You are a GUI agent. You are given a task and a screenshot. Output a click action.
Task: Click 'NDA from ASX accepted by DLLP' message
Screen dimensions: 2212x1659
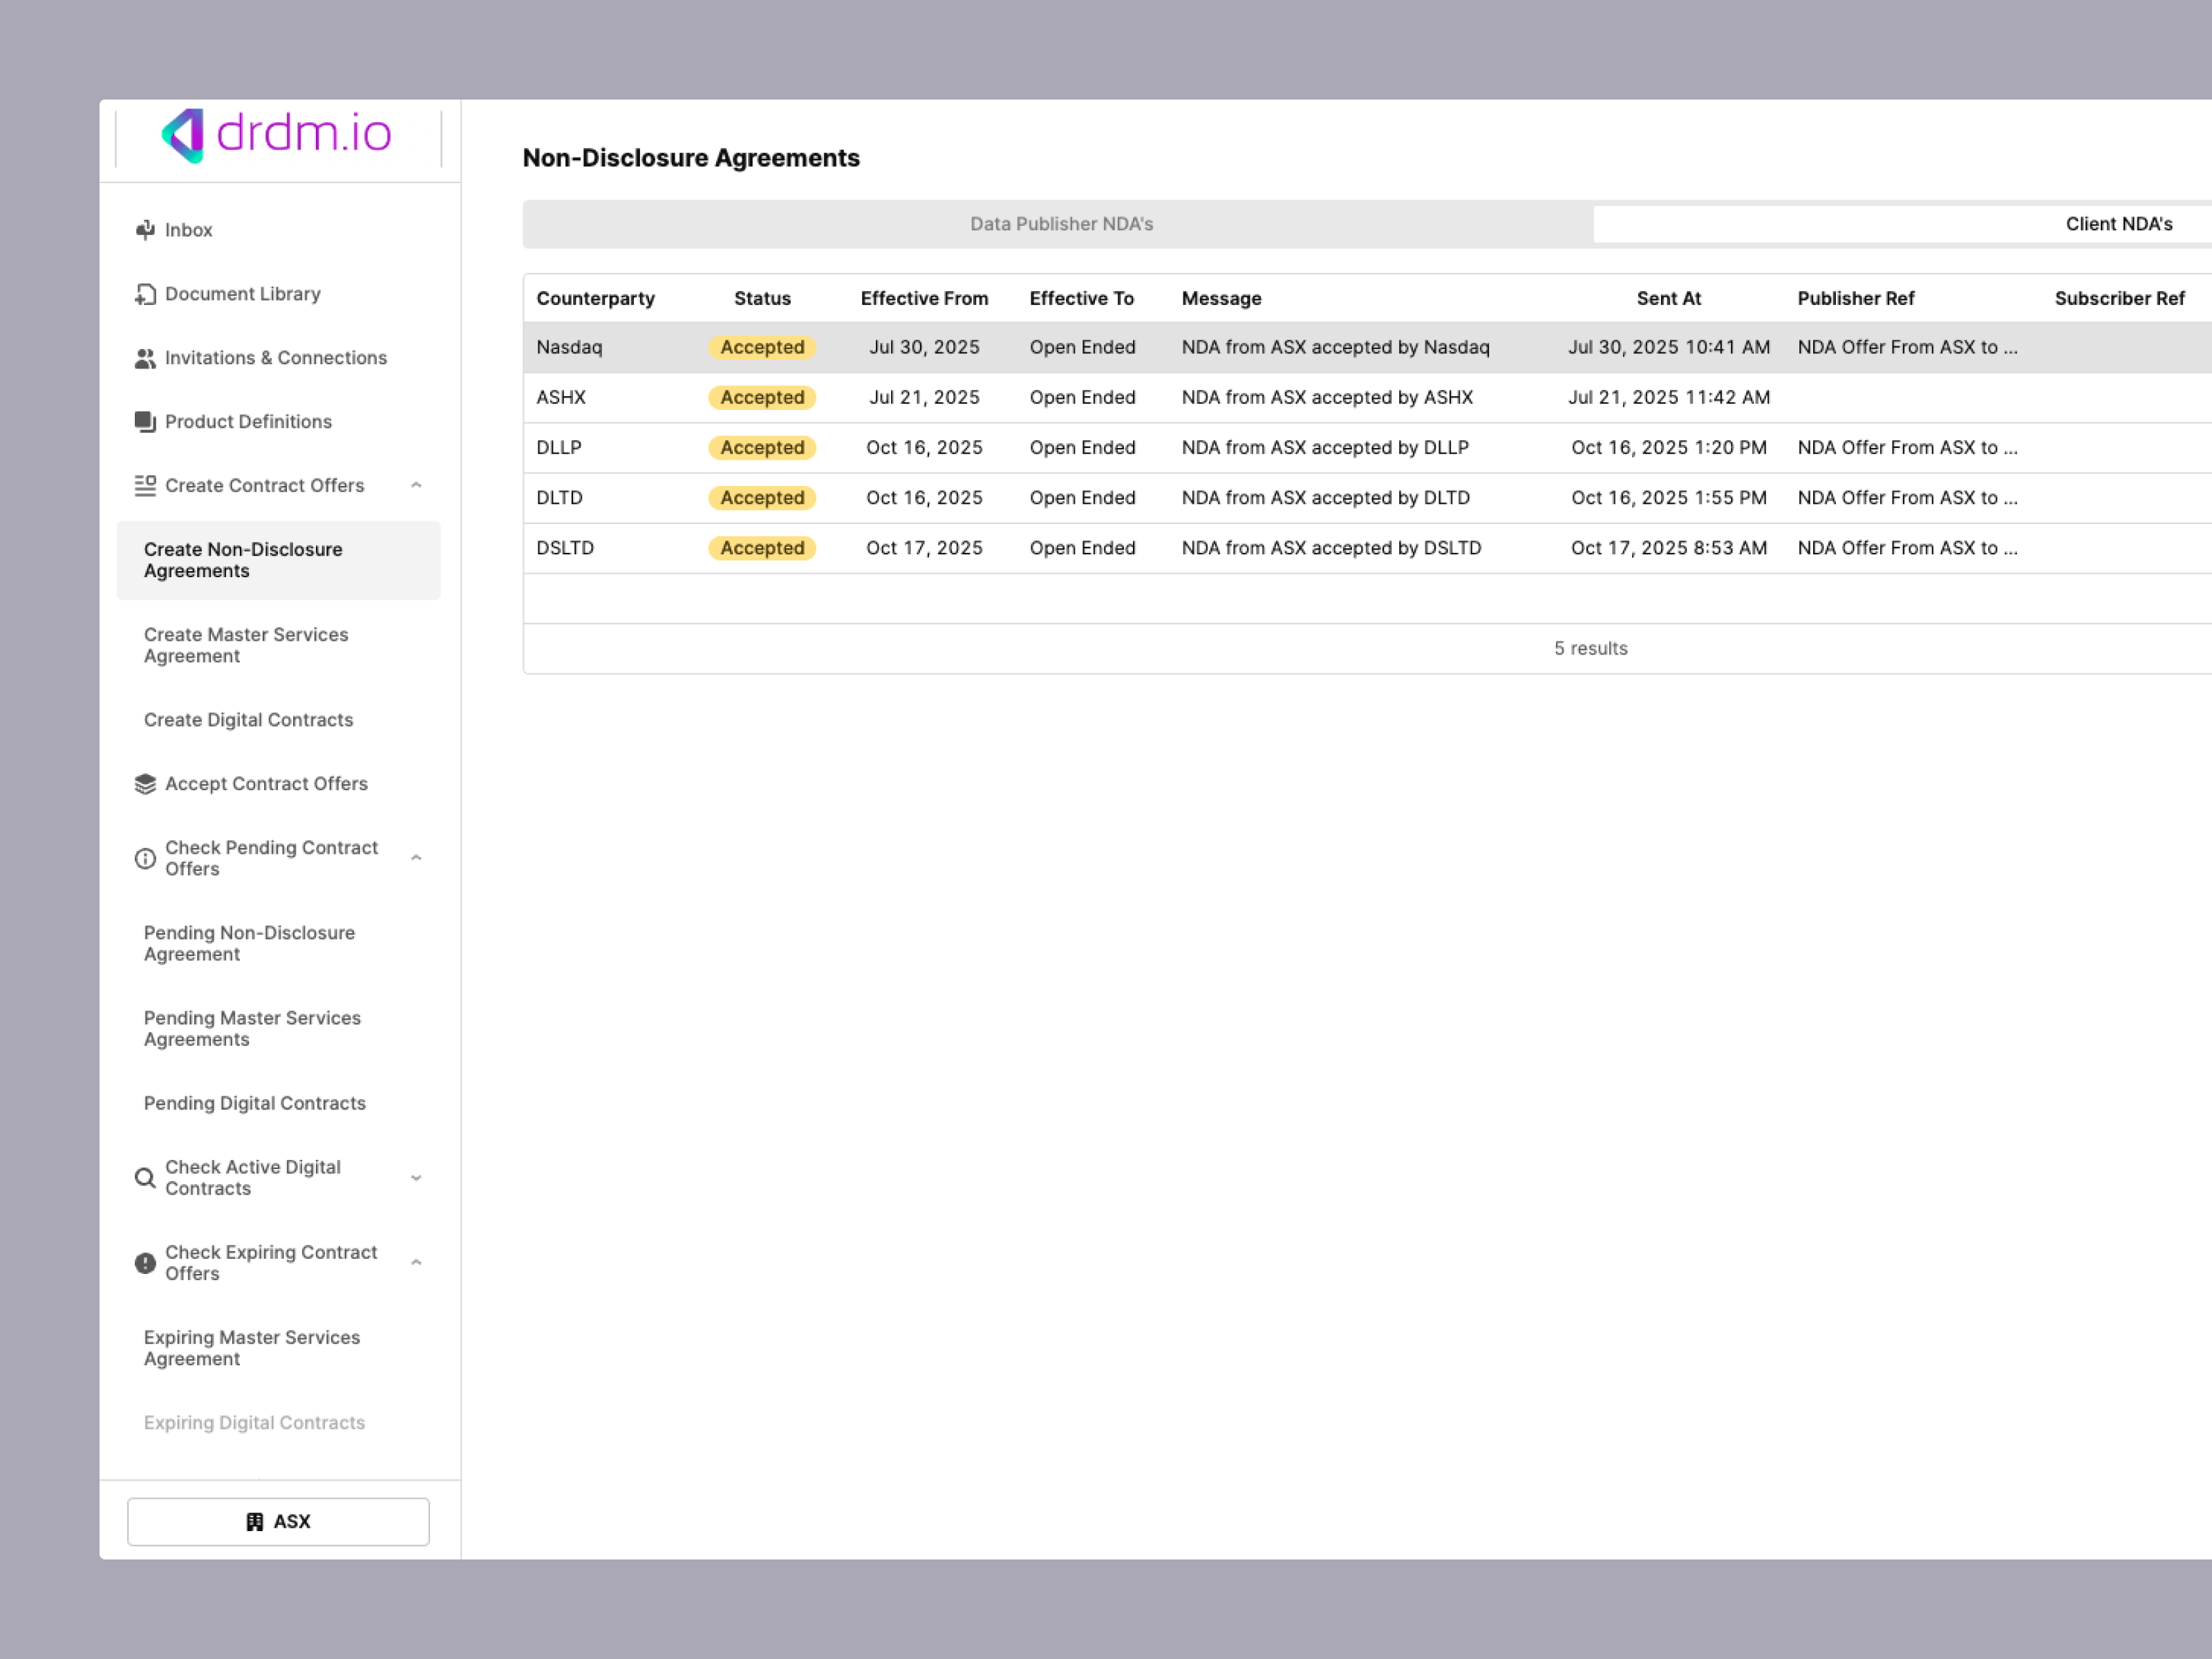[1325, 447]
